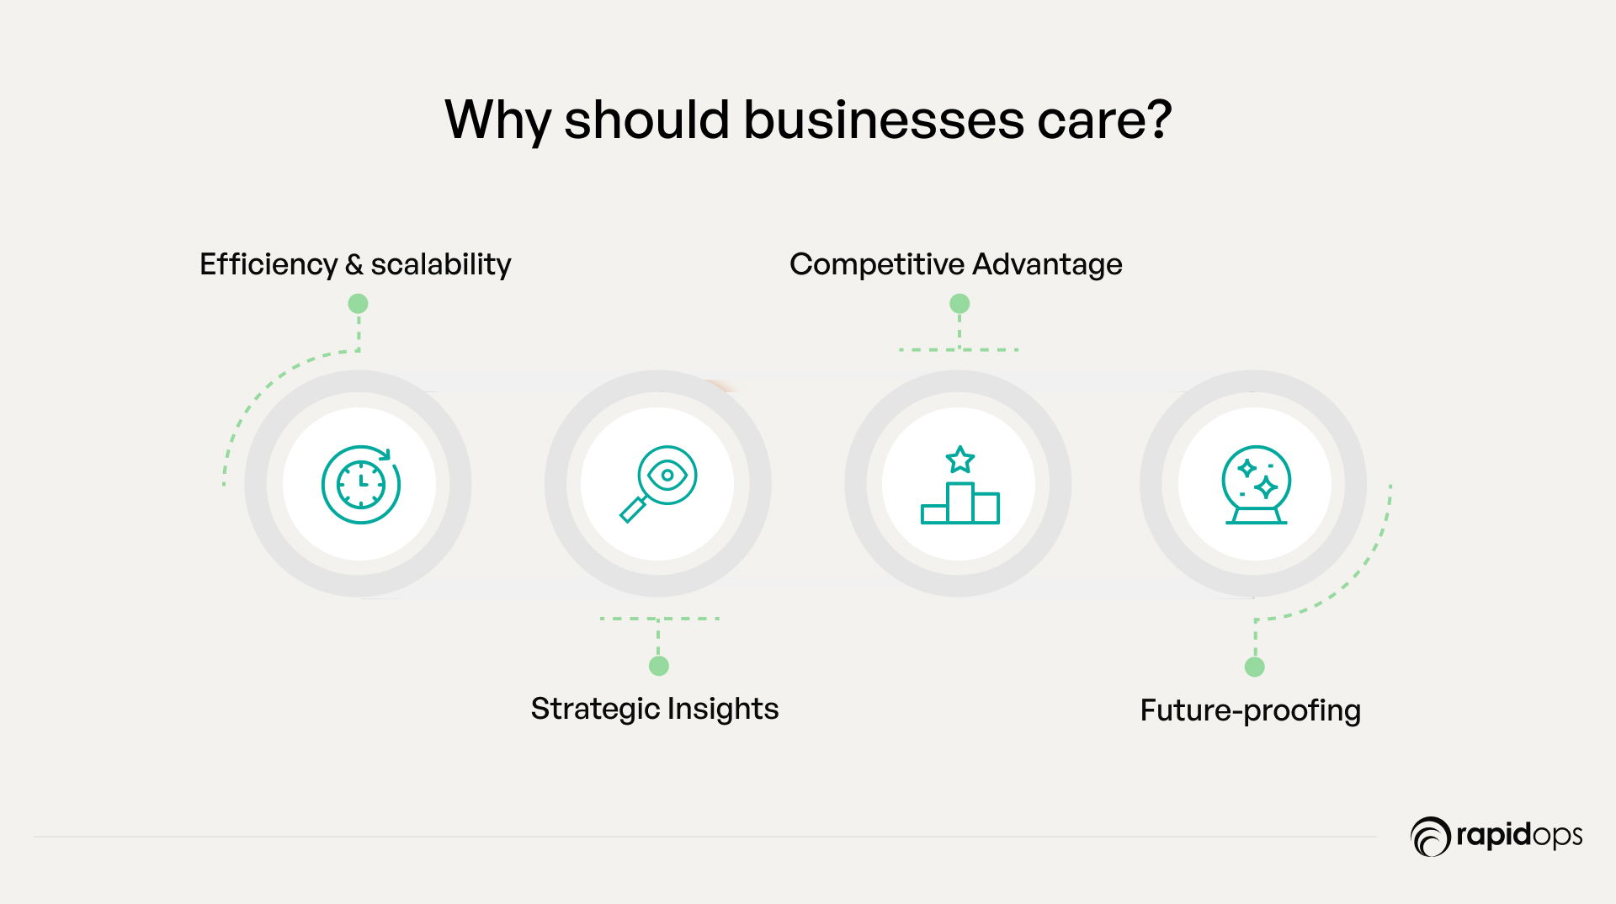Screen dimensions: 1616x904
Task: Click the clock efficiency icon
Action: pyautogui.click(x=361, y=484)
